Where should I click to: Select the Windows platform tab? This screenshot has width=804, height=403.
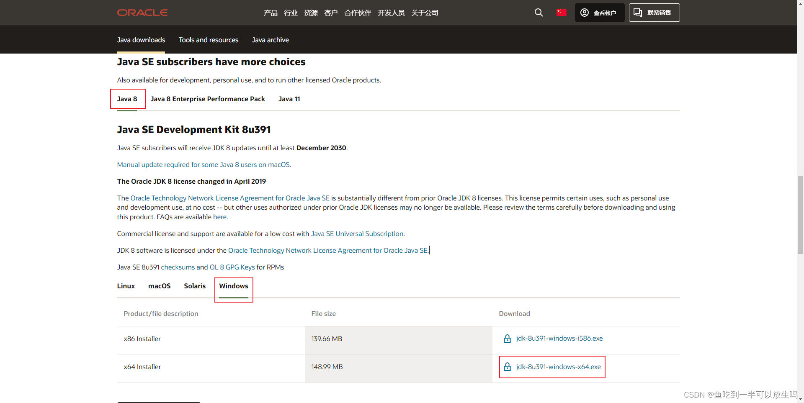click(234, 286)
